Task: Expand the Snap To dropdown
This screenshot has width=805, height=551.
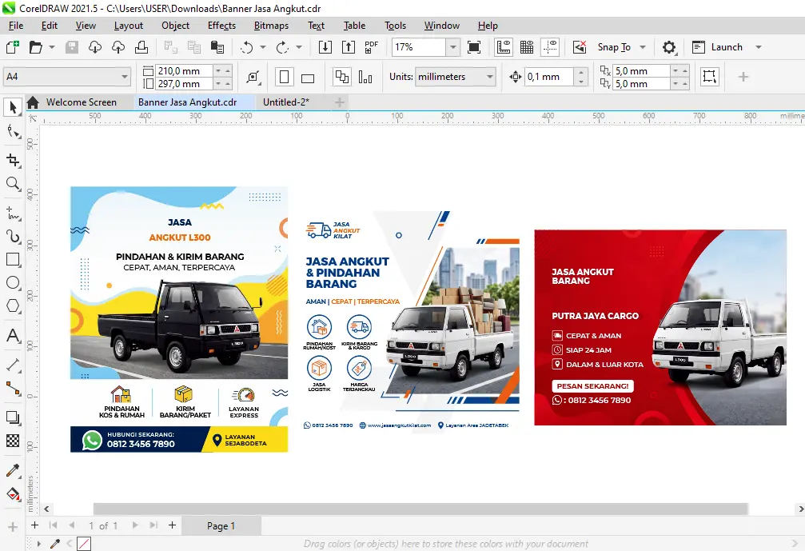Action: [642, 47]
